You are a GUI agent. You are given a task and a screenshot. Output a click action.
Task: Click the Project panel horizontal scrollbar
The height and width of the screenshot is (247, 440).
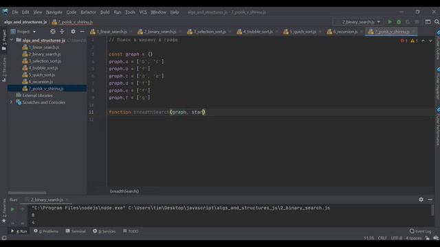point(27,193)
